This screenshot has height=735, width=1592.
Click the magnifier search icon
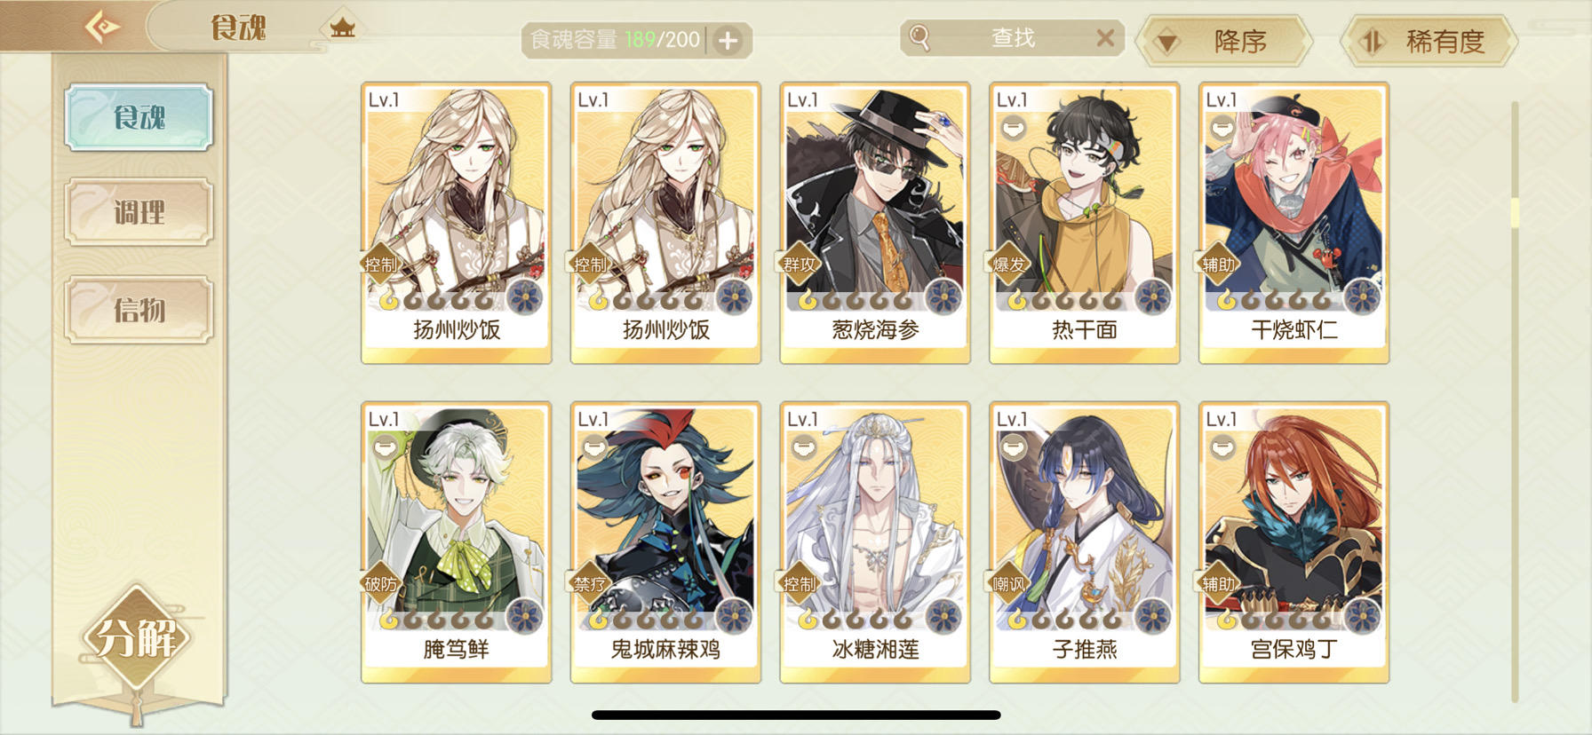[x=919, y=38]
